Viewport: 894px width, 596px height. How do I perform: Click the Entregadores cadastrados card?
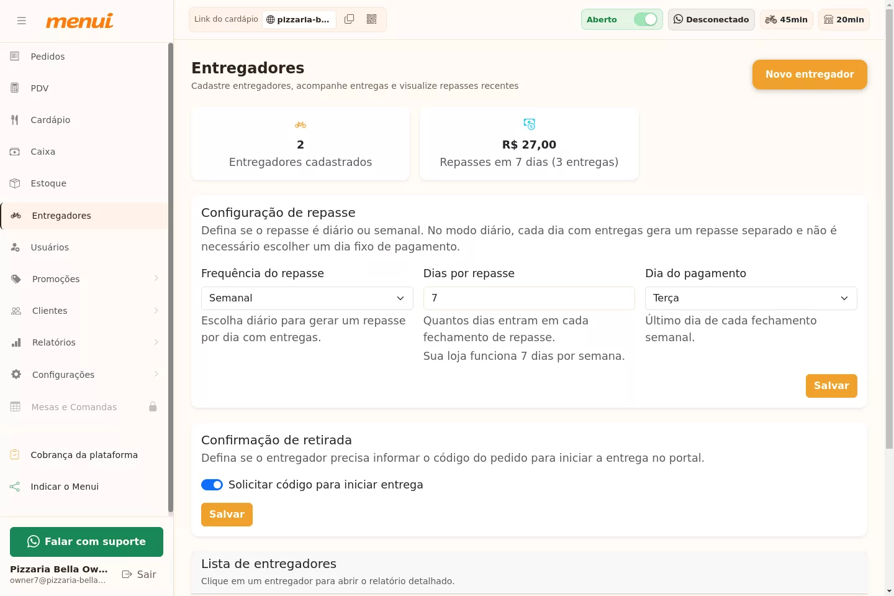click(x=300, y=144)
